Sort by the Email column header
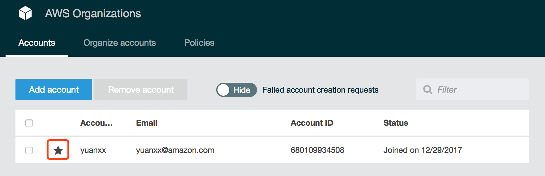 [147, 123]
